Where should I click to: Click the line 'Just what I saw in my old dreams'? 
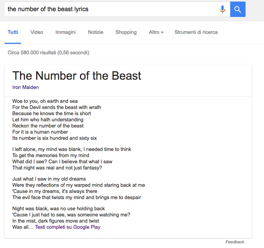click(49, 179)
